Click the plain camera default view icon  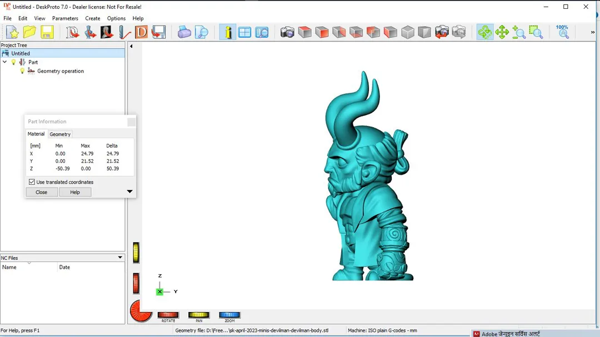pos(287,32)
